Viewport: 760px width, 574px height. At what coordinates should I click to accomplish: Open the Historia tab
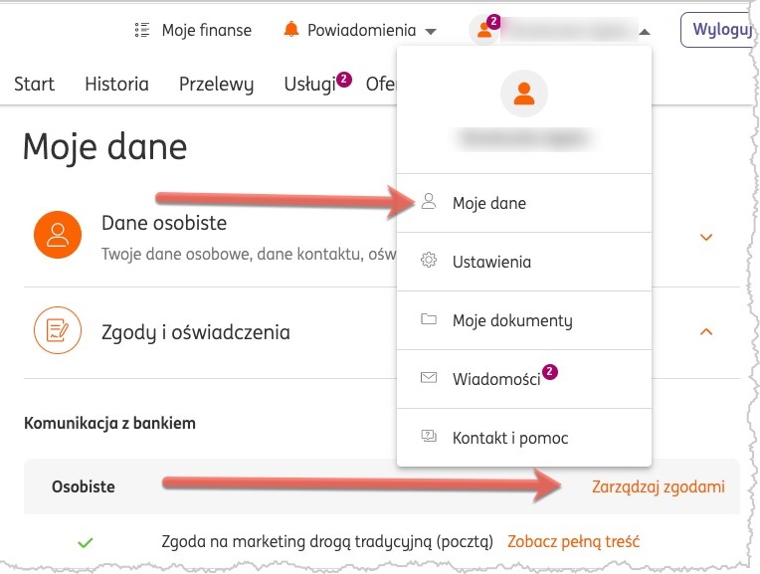click(116, 84)
